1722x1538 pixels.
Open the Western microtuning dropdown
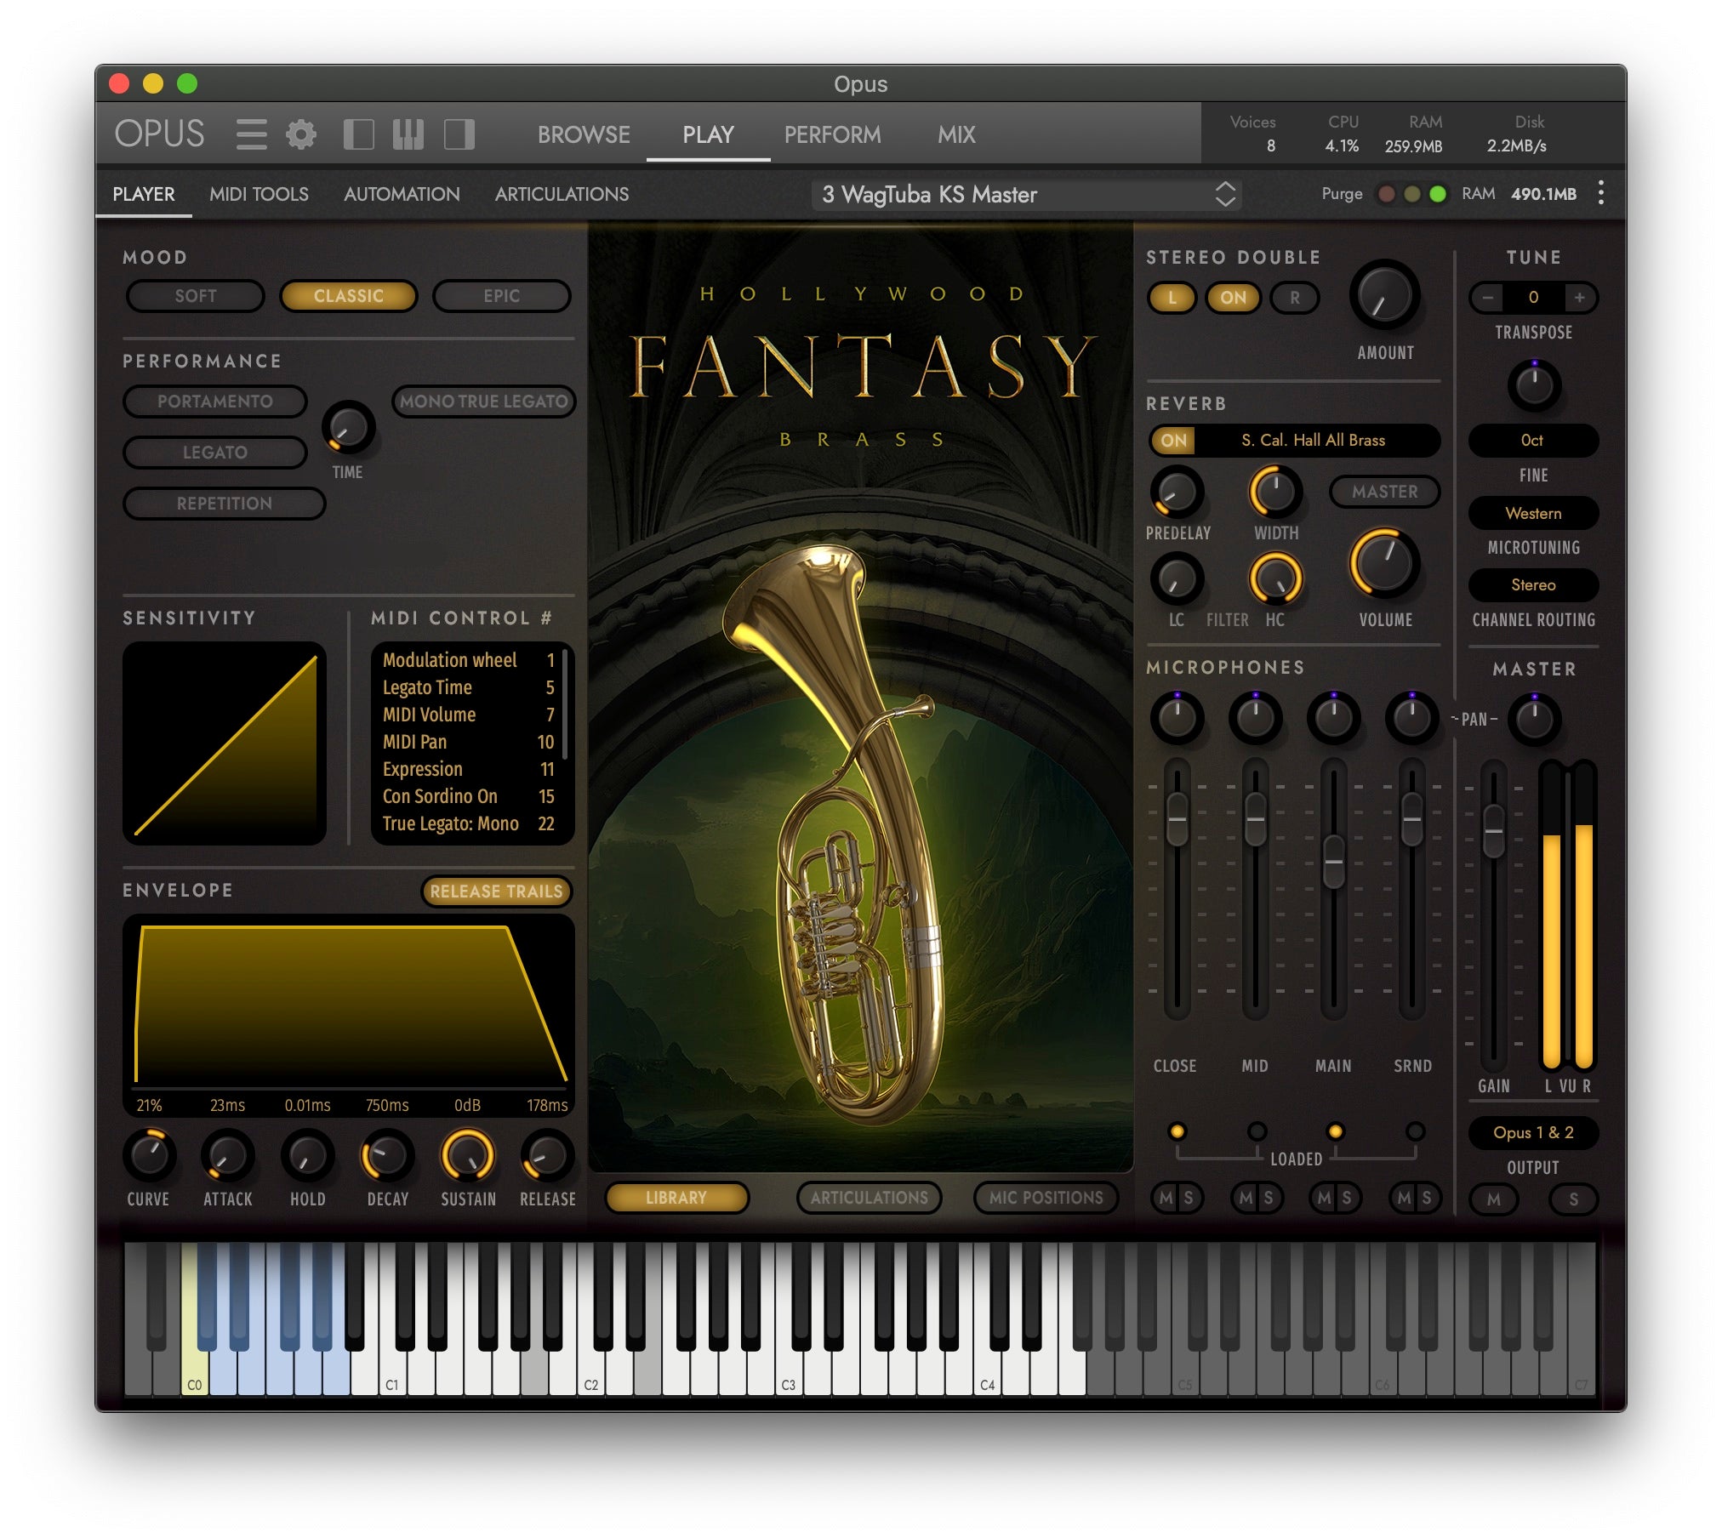tap(1533, 514)
